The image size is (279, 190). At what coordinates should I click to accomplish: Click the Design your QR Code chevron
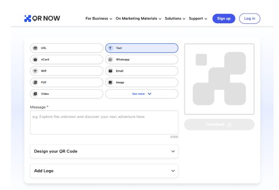click(173, 151)
